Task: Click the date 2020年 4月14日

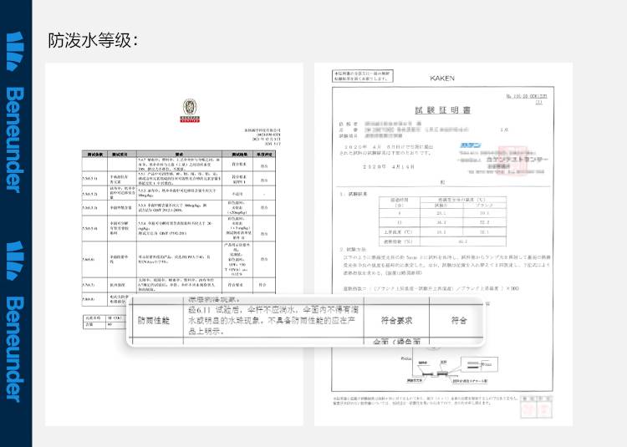Action: (x=389, y=166)
